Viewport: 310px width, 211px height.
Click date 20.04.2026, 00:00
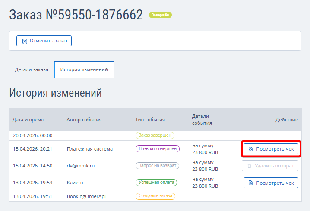(33, 136)
